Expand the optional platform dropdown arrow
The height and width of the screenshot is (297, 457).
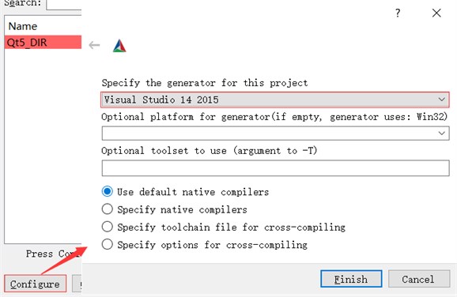coord(441,133)
